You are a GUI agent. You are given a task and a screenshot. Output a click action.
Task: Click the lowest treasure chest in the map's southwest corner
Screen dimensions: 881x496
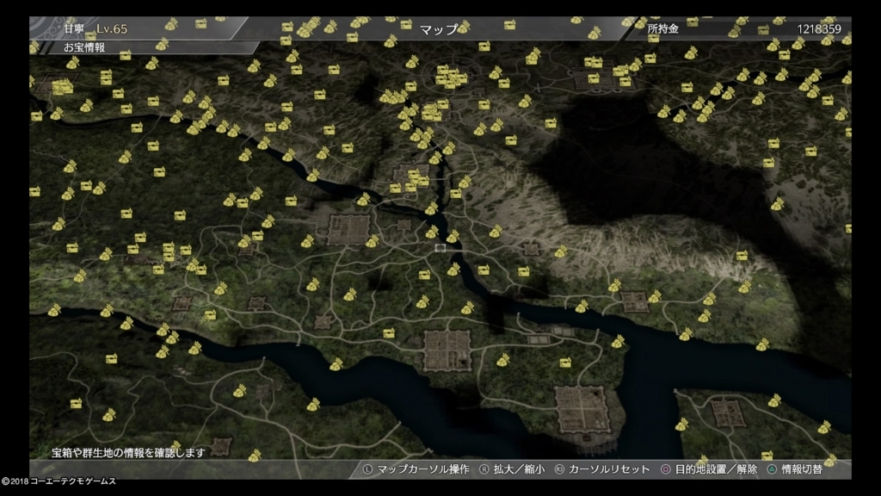[76, 403]
